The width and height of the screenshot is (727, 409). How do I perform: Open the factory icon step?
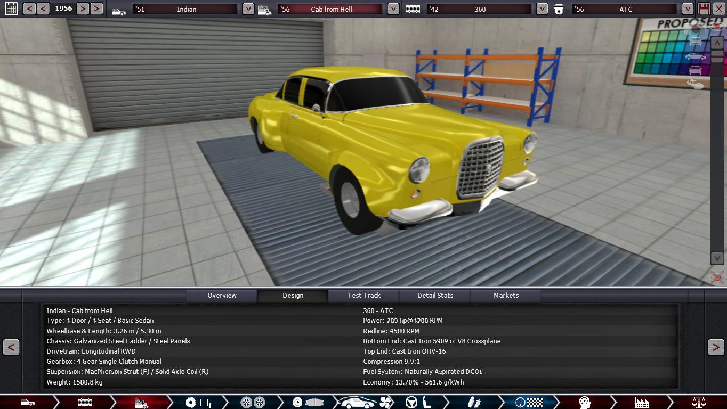[641, 402]
